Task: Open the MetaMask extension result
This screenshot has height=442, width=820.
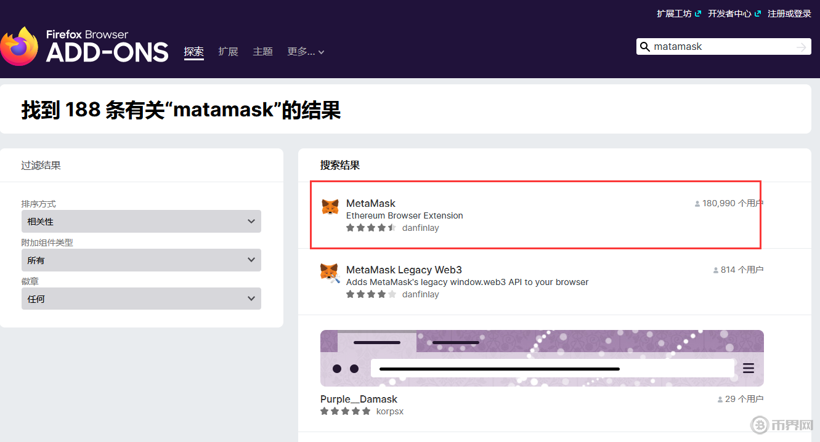Action: pos(371,203)
